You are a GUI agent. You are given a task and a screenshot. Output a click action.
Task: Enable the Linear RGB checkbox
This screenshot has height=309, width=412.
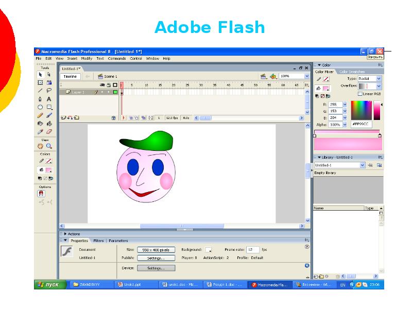[360, 94]
